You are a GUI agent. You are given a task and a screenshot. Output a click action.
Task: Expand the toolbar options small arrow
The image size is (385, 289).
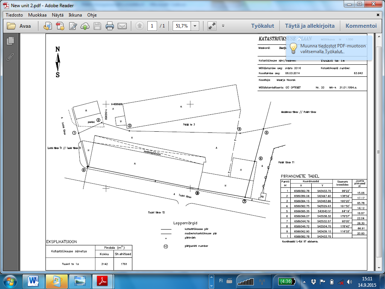223,26
